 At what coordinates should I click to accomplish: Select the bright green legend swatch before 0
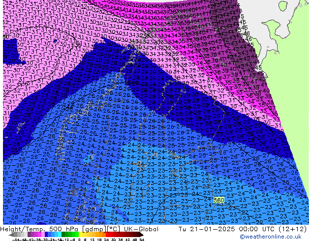coord(77,235)
